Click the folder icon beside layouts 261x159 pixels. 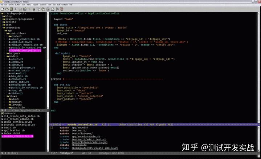(x=10, y=105)
